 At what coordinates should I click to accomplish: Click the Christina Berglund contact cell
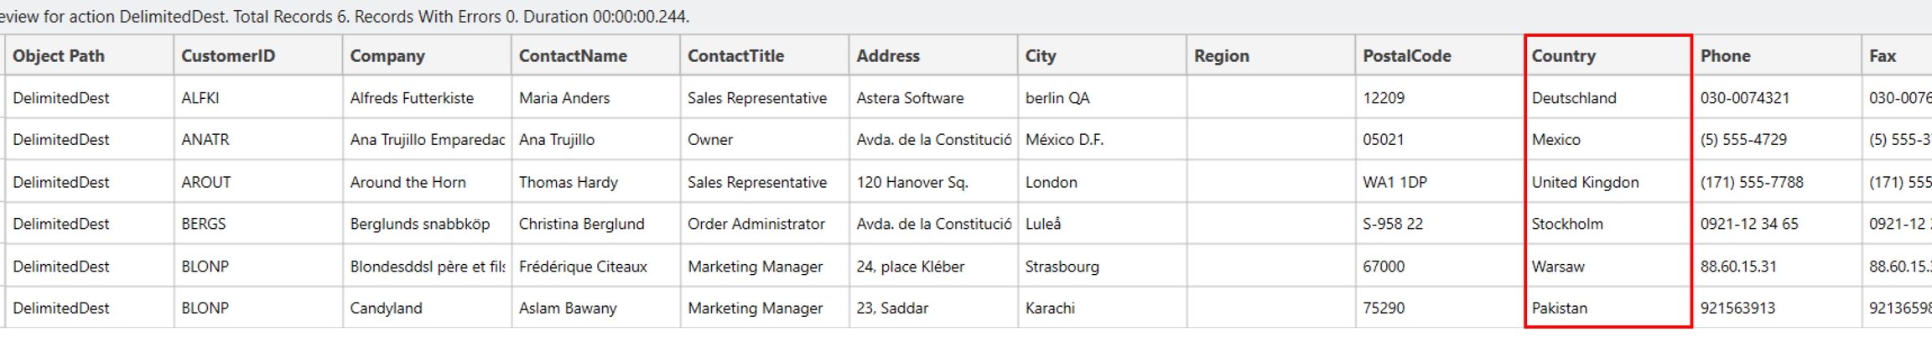[581, 224]
